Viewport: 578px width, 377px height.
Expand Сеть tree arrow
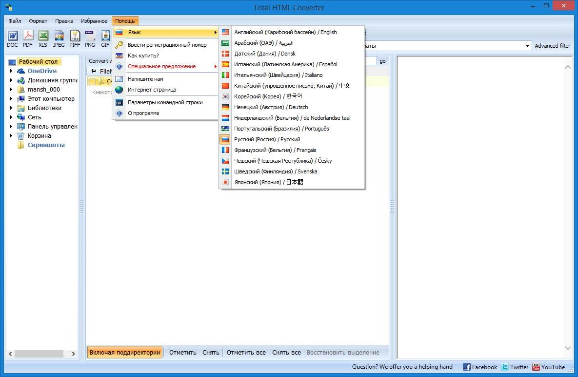tap(11, 117)
